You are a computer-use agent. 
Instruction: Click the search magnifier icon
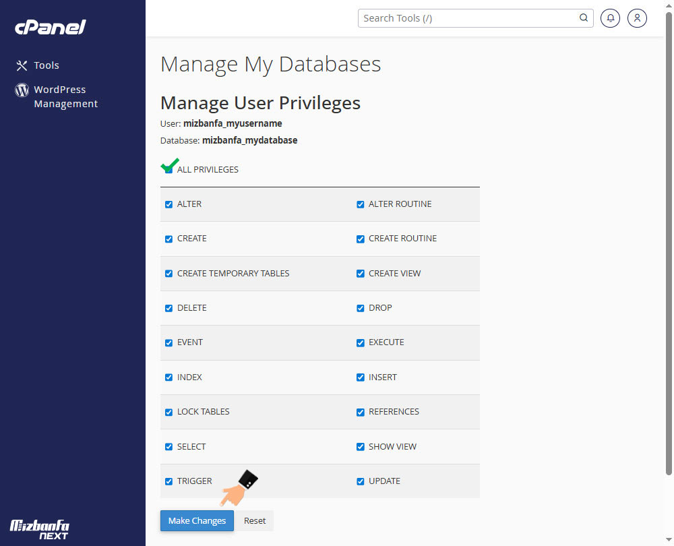point(584,18)
